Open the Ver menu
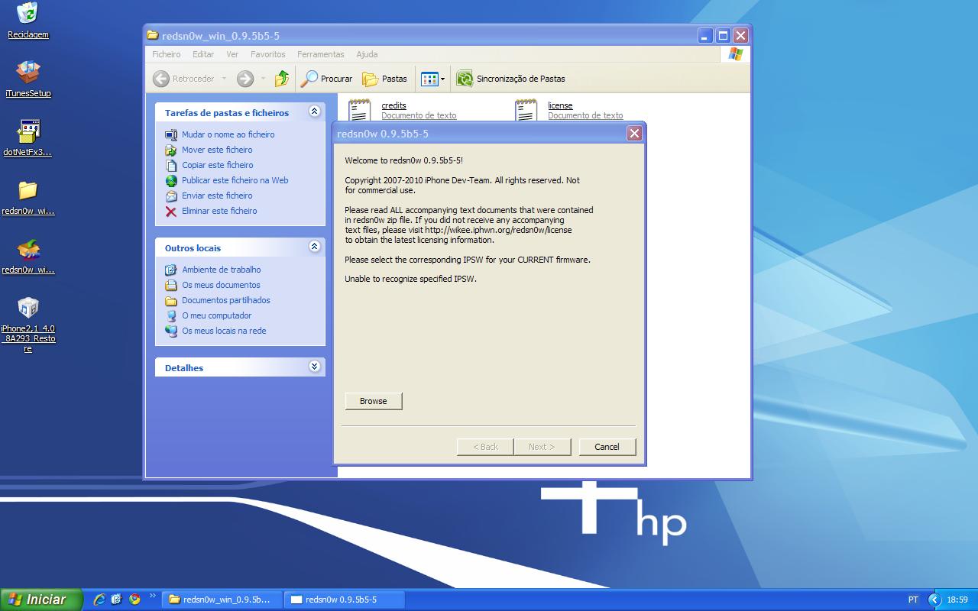978x611 pixels. (x=232, y=54)
